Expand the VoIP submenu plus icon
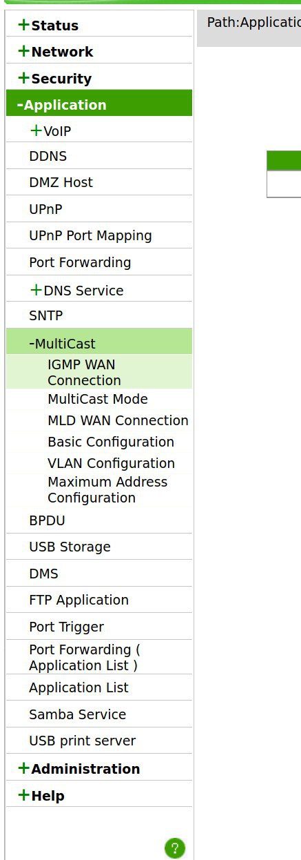The image size is (301, 860). [37, 130]
